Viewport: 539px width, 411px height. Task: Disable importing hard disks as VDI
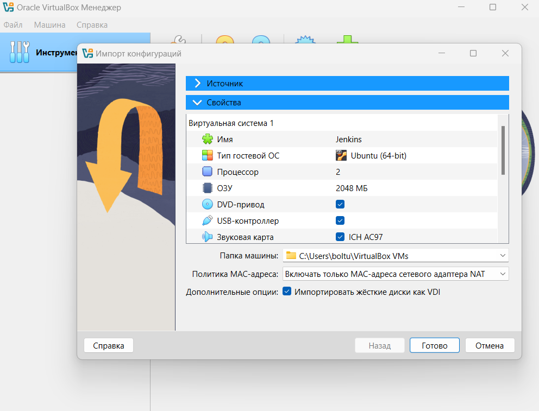click(287, 292)
